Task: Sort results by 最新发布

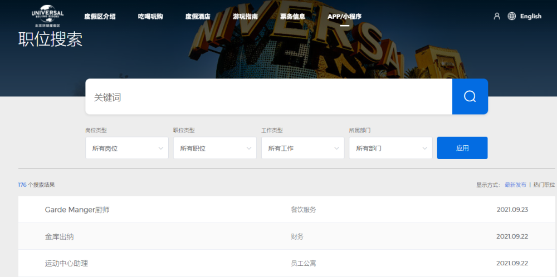Action: pos(515,185)
